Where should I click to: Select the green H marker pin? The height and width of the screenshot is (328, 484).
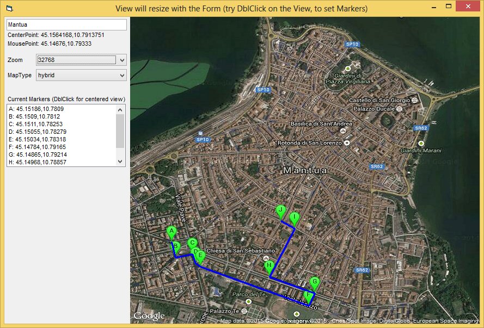point(269,267)
